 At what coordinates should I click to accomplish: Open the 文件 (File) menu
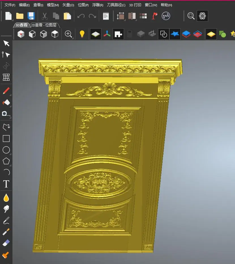[10, 5]
